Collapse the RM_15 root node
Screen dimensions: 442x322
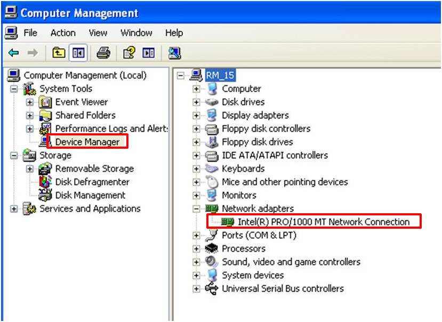(x=180, y=76)
